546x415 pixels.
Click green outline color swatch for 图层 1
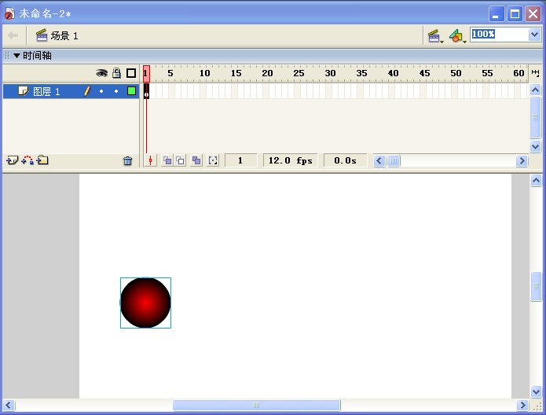[131, 91]
